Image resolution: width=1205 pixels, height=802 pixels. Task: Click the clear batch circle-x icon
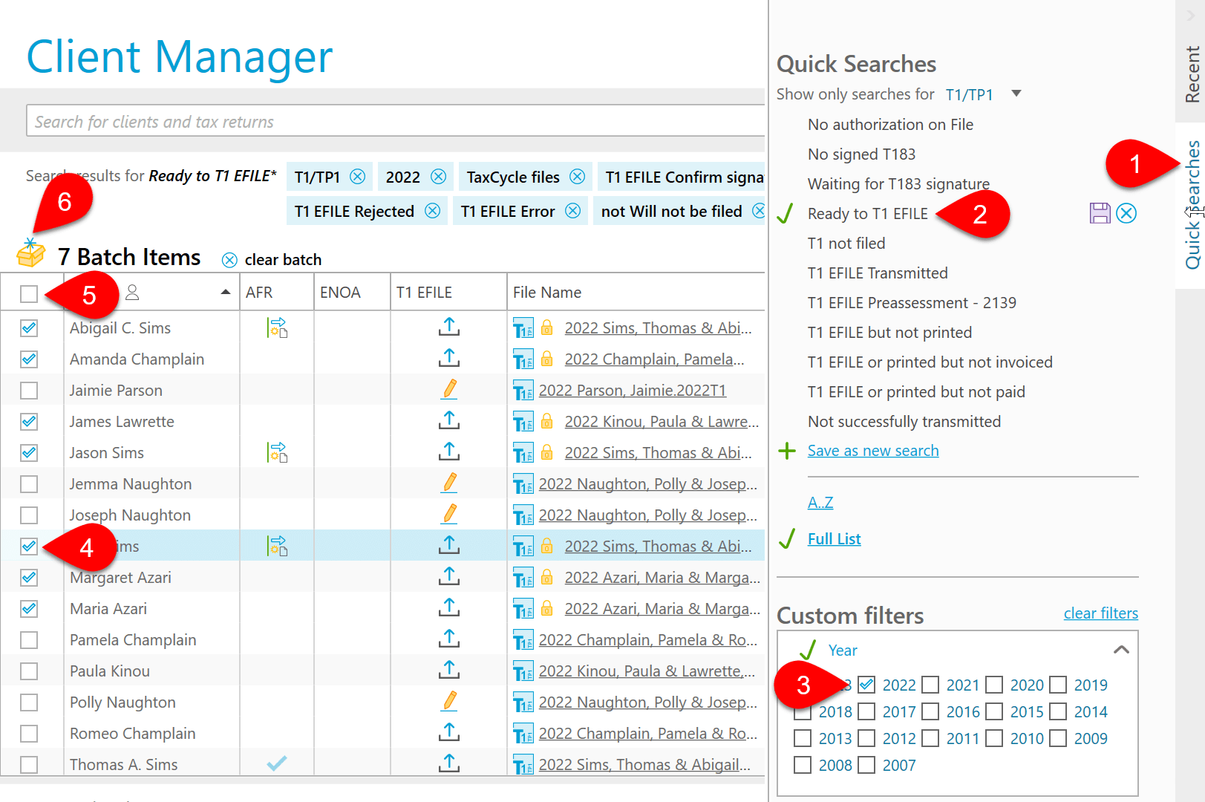(229, 260)
